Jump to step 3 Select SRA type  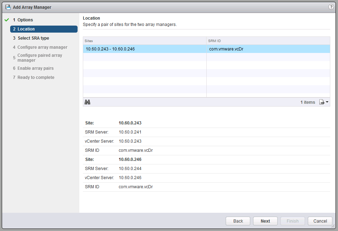tap(33, 38)
